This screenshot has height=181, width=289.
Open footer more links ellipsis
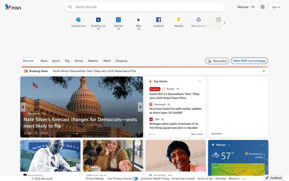[x=244, y=179]
